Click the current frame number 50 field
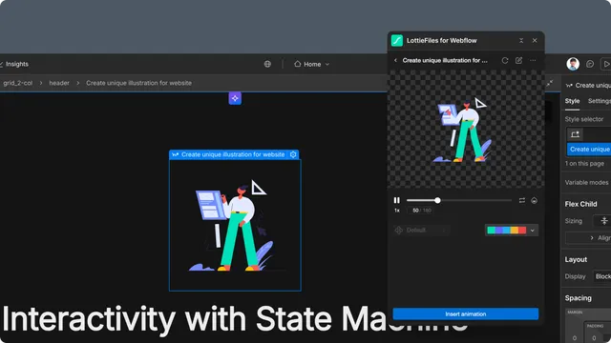611x343 pixels. (415, 211)
